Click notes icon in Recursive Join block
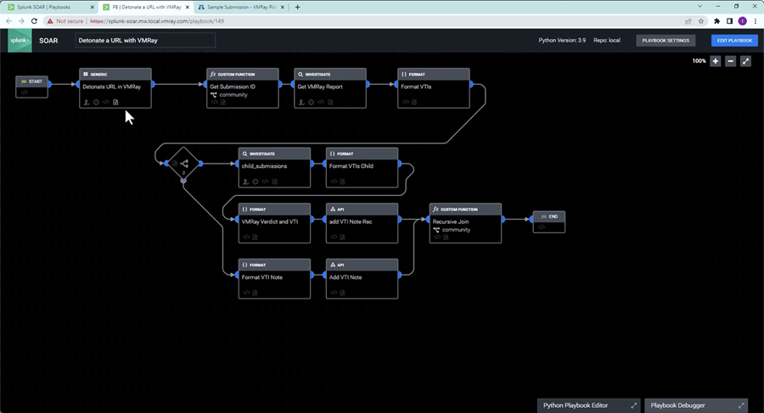The height and width of the screenshot is (413, 764). click(446, 237)
